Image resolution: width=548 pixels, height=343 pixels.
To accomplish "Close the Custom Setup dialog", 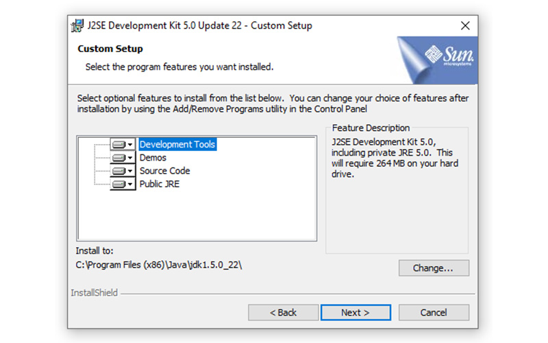I will coord(465,25).
